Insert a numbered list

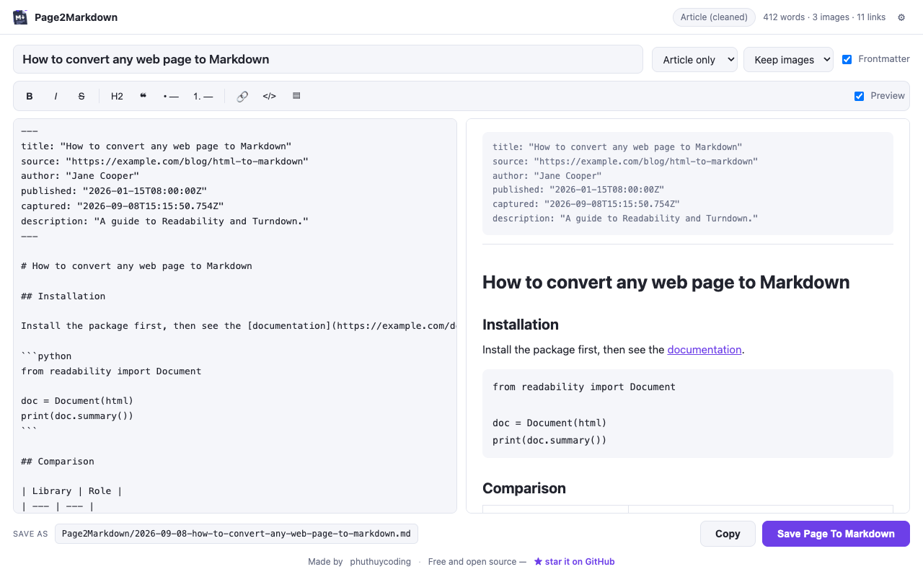click(x=203, y=96)
